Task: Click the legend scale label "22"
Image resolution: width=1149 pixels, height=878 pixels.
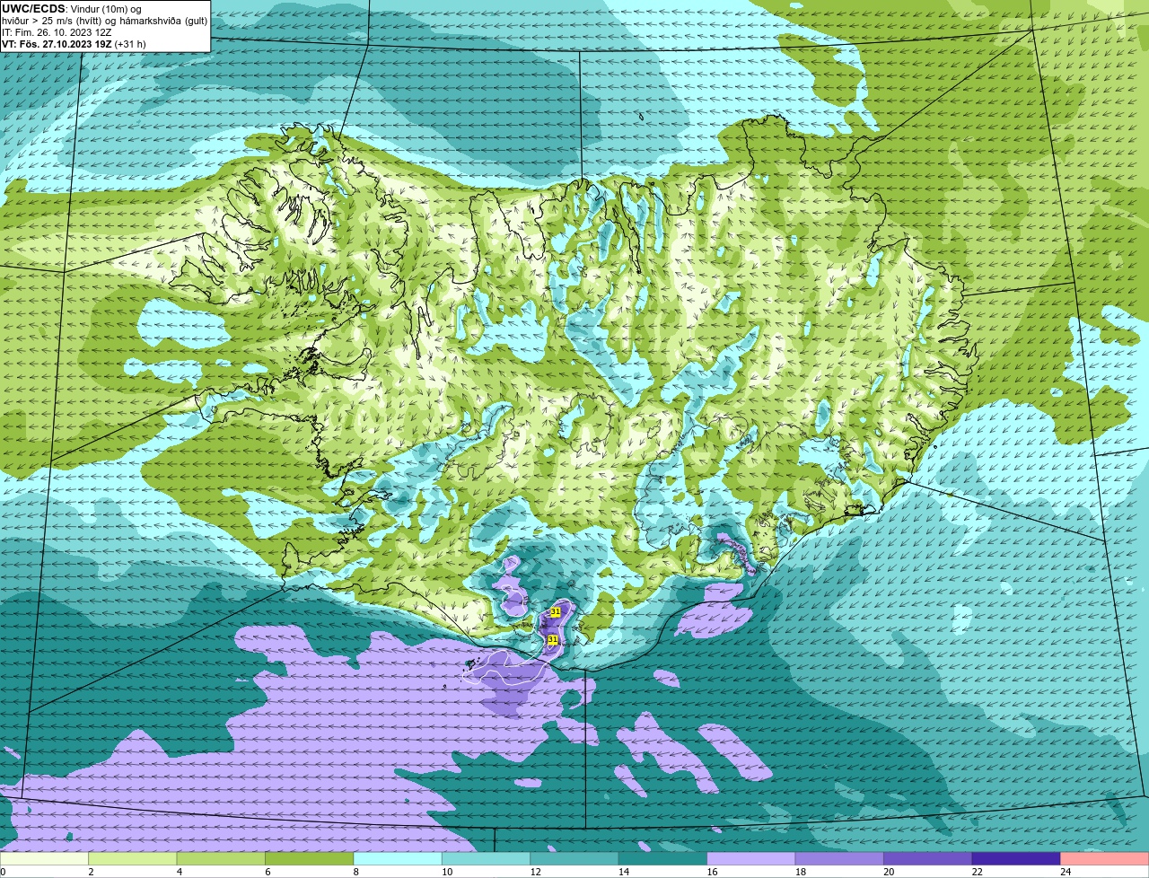Action: 978,872
